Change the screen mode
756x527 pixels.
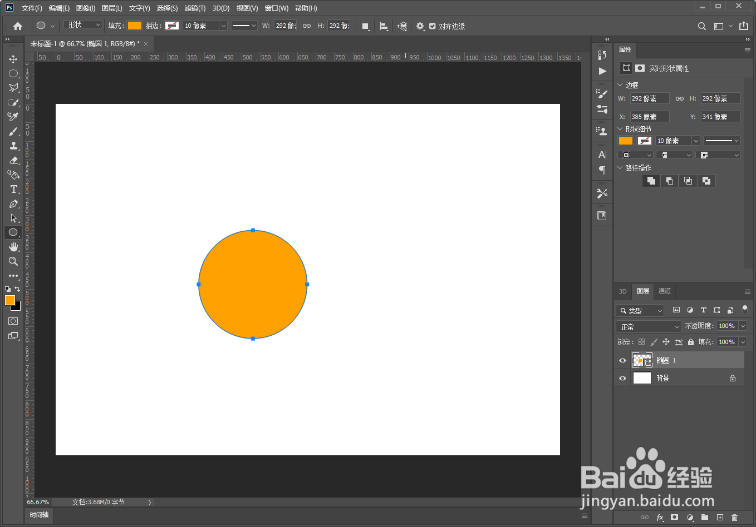click(13, 336)
